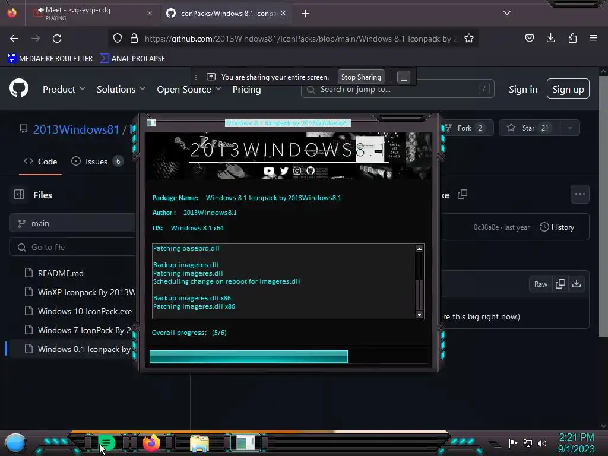Star the repository
The image size is (608, 456).
pos(529,128)
